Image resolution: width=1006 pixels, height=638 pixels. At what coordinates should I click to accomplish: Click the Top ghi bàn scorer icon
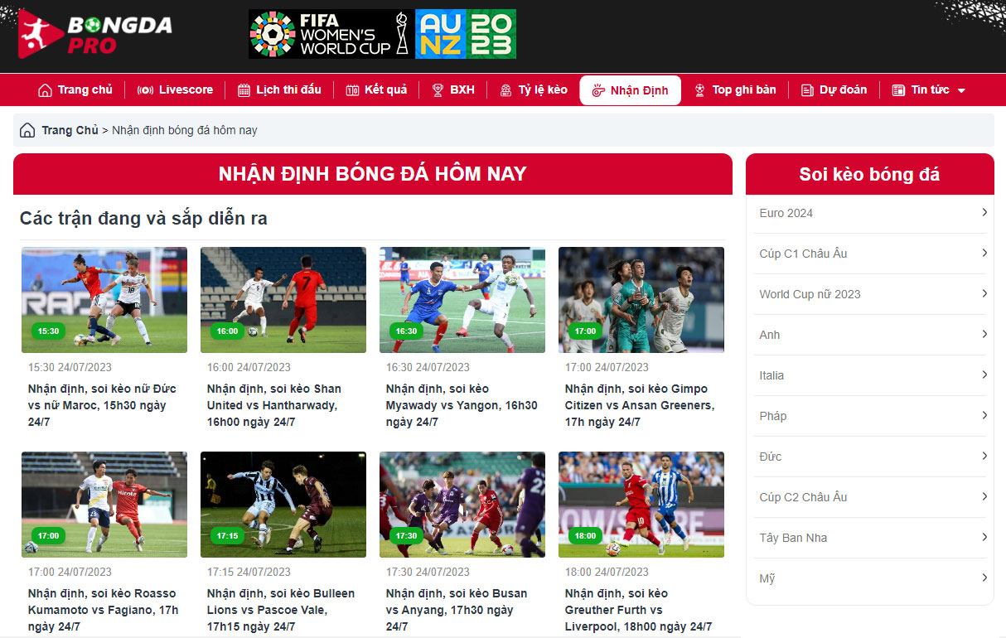click(x=699, y=90)
